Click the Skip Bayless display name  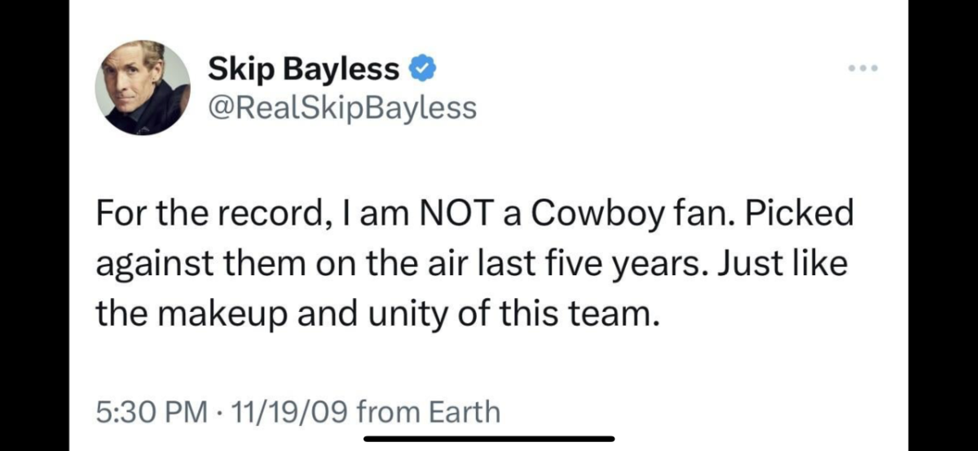[304, 70]
